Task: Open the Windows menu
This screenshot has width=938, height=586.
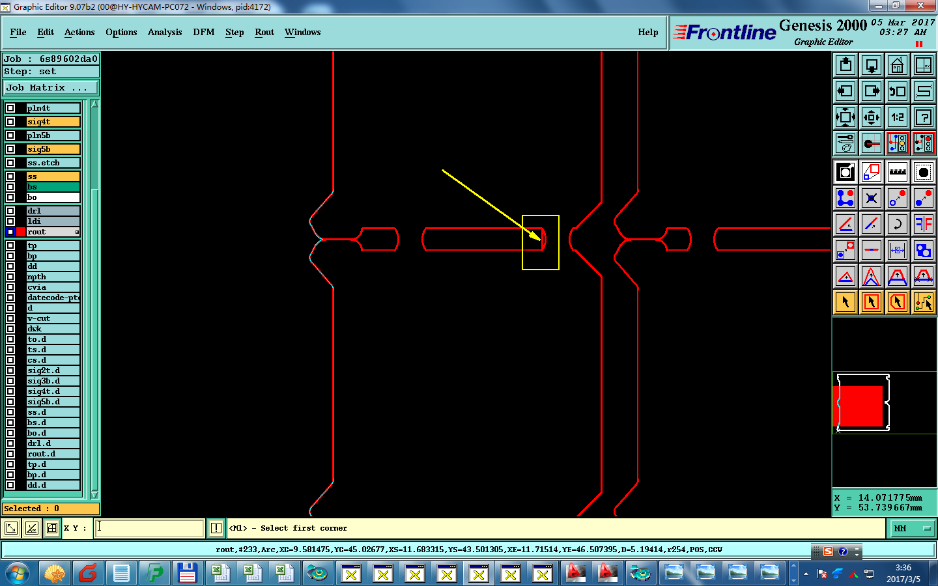Action: (x=302, y=32)
